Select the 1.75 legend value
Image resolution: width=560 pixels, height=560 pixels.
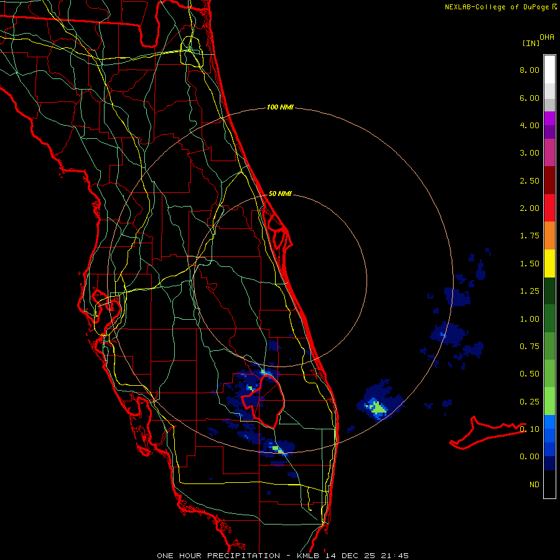click(530, 236)
